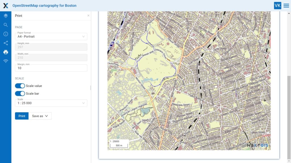Expand the Save as options arrow
Image resolution: width=291 pixels, height=163 pixels.
click(46, 116)
